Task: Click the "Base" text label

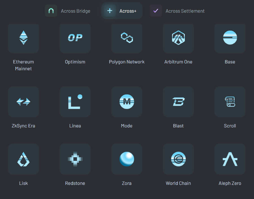Action: [230, 62]
